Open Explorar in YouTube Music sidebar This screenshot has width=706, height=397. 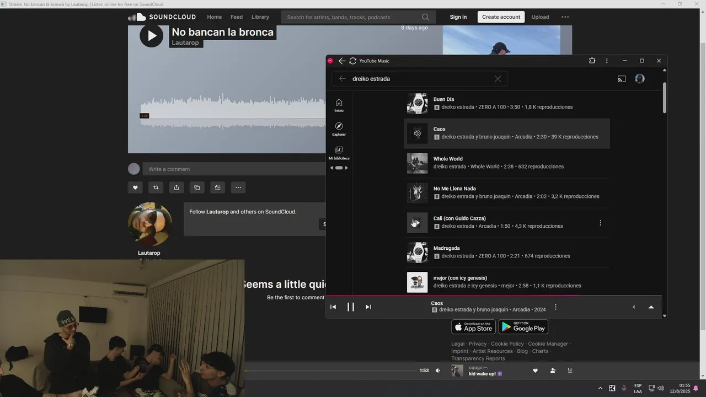(x=339, y=129)
